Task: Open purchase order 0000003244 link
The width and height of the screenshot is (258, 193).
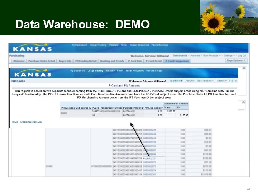Action: [x=149, y=138]
